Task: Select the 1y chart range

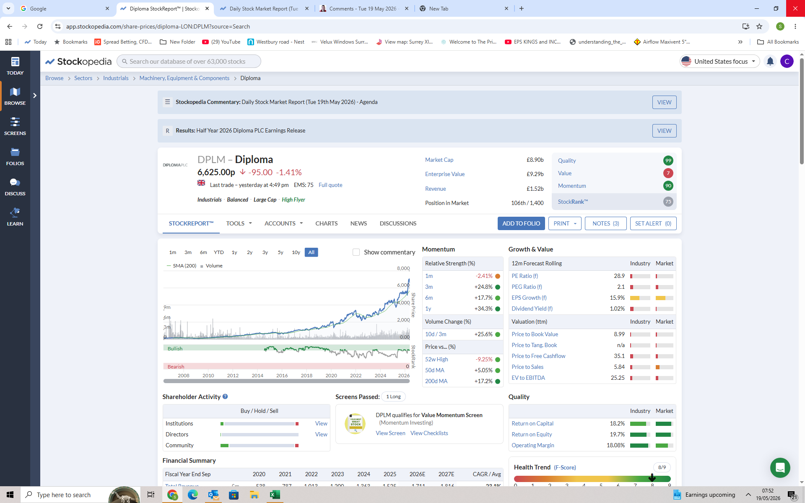Action: [x=234, y=252]
